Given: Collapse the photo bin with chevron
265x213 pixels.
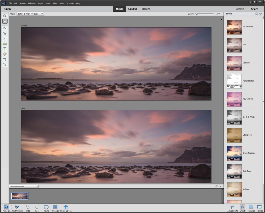Looking at the screenshot, I should [221, 186].
